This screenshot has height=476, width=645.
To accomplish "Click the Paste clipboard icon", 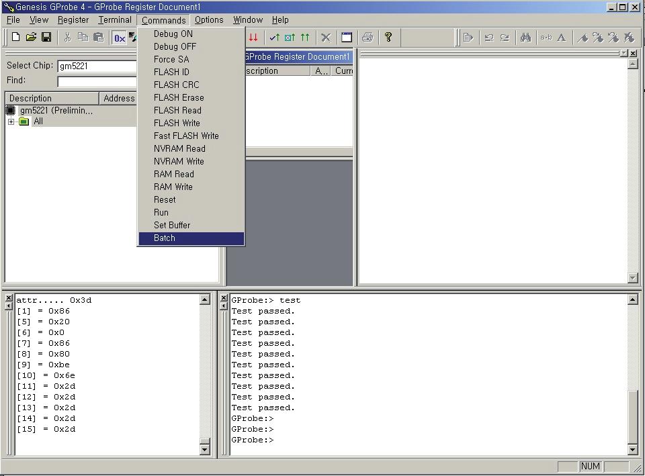I will pos(98,38).
